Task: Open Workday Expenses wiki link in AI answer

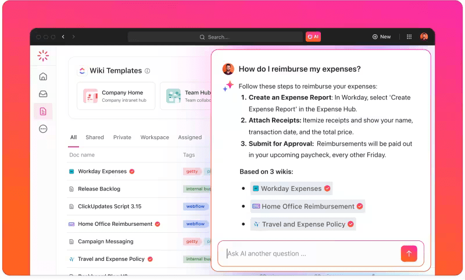Action: (x=292, y=189)
